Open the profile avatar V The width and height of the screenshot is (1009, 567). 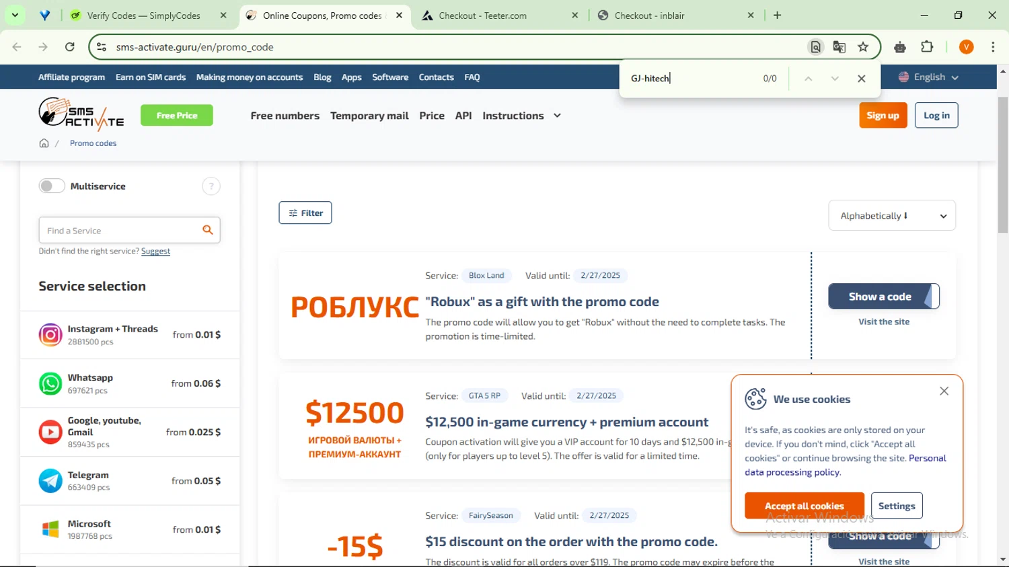pyautogui.click(x=967, y=47)
